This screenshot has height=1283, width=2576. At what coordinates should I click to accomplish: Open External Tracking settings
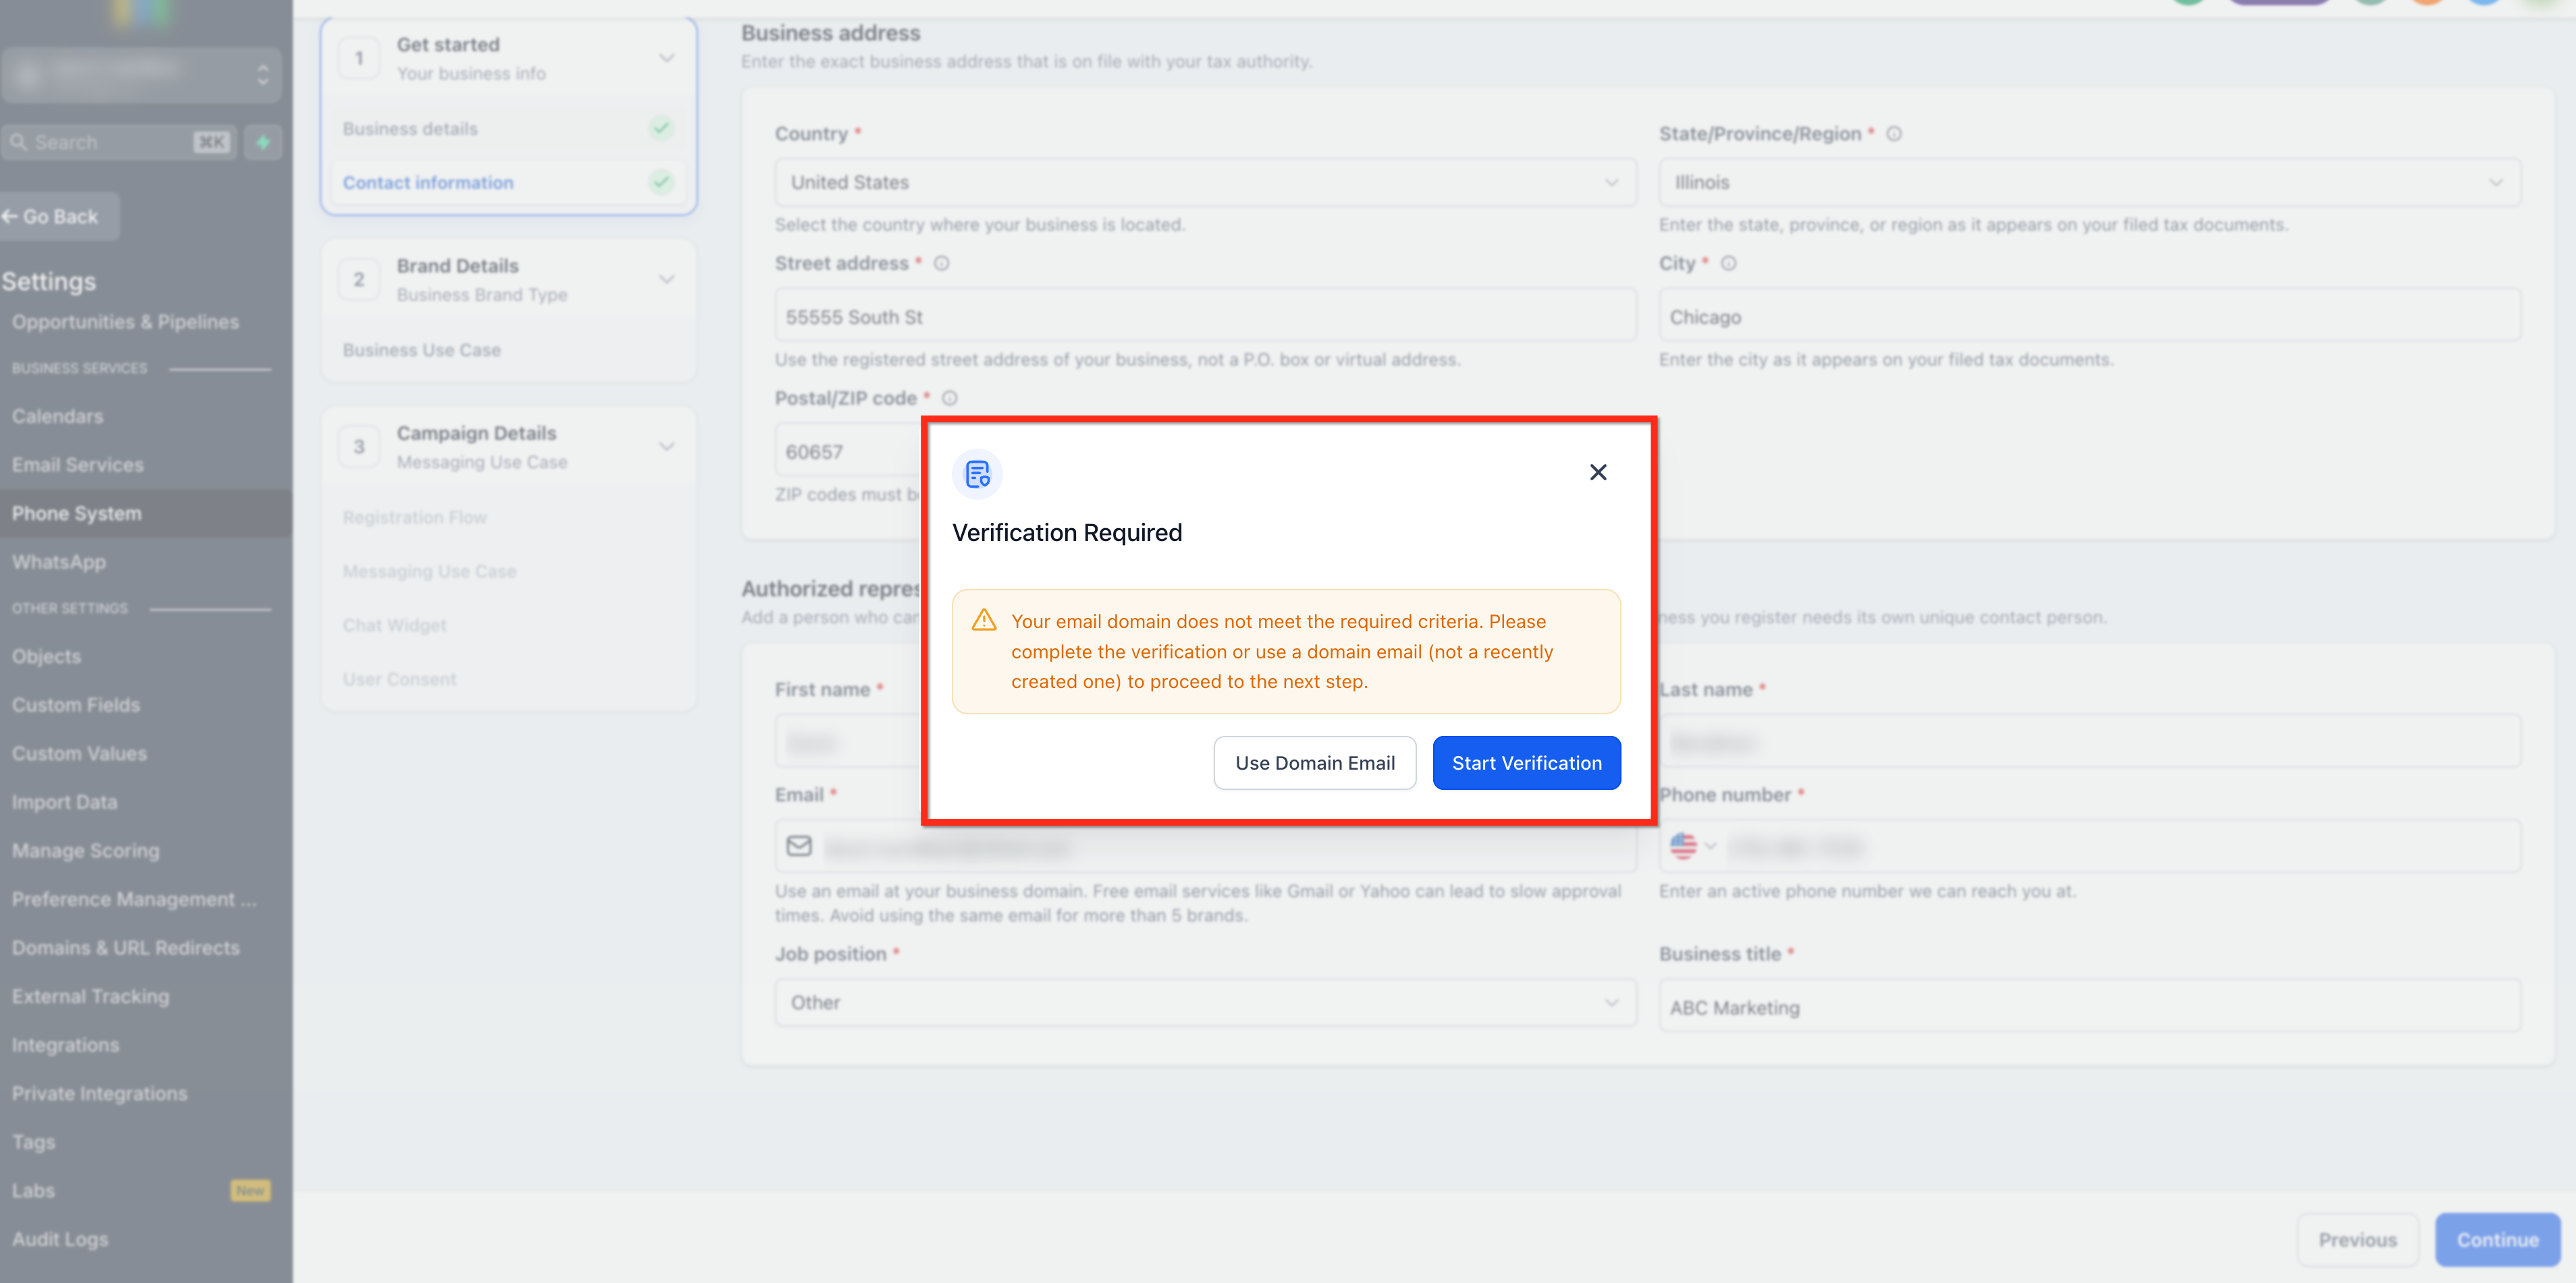pos(90,996)
